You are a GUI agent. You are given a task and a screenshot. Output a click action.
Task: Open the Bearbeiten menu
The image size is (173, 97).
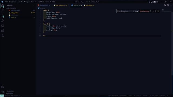click(13, 2)
